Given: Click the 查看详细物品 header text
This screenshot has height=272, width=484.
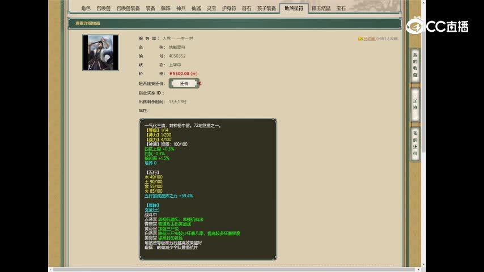Looking at the screenshot, I should tap(88, 23).
